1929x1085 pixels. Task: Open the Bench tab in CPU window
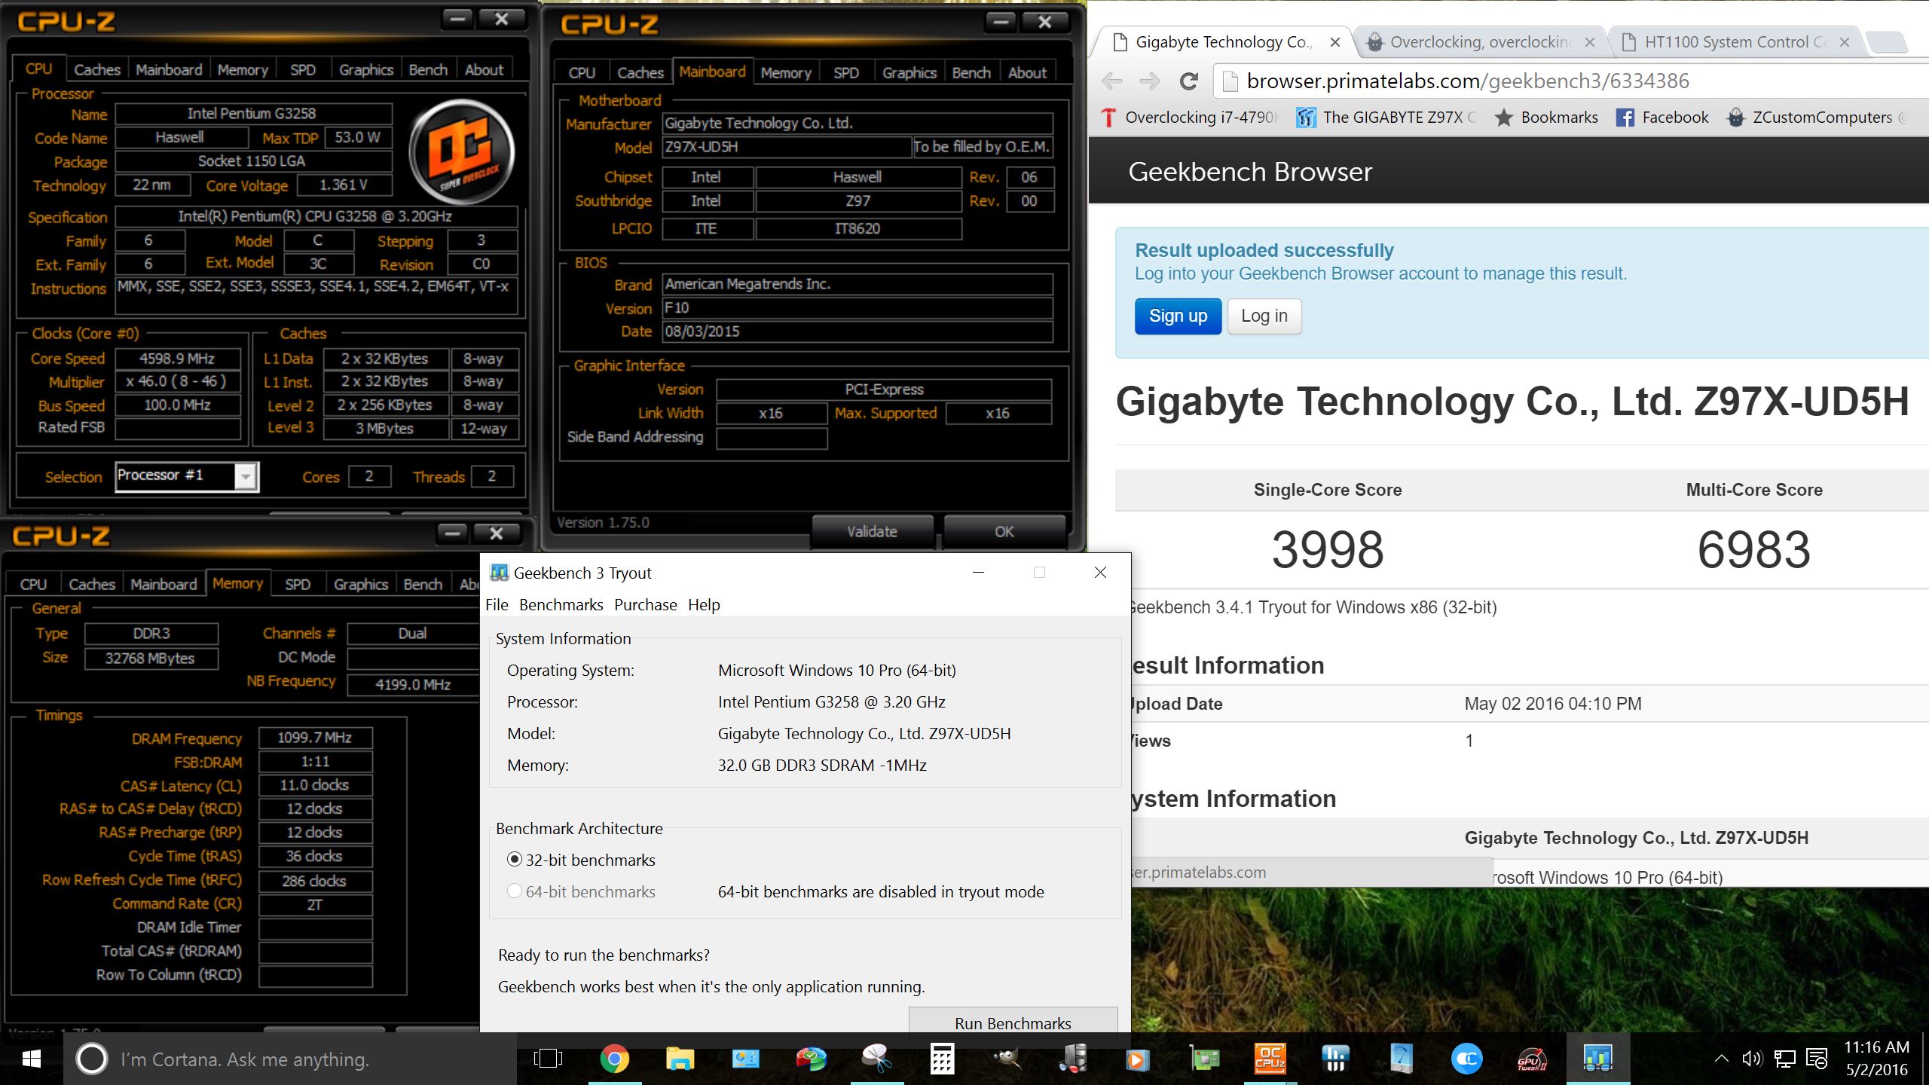428,70
